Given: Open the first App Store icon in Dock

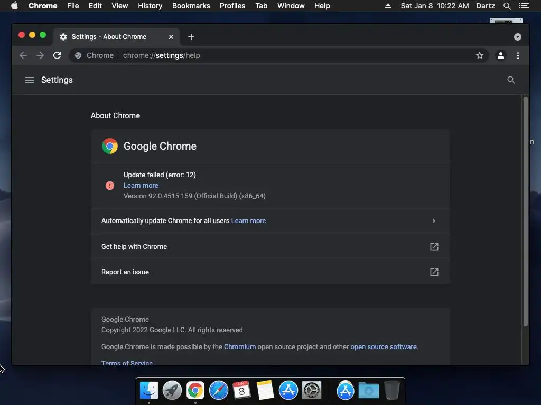Looking at the screenshot, I should tap(288, 391).
